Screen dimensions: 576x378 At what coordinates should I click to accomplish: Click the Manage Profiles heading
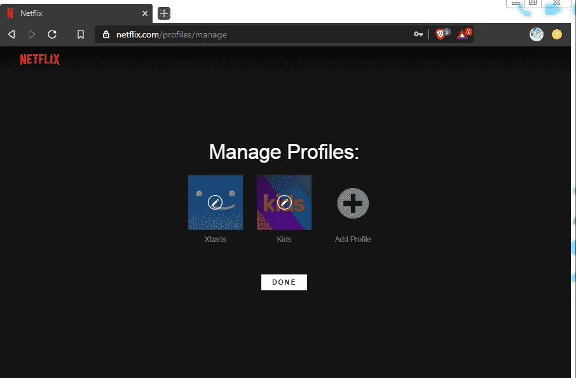click(284, 152)
